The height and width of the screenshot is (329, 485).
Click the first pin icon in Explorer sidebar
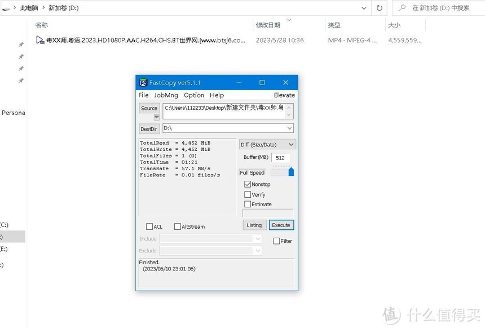(x=21, y=45)
